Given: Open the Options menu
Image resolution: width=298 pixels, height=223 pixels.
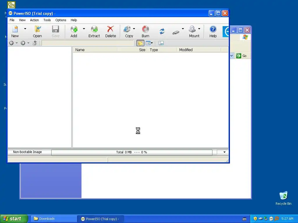Looking at the screenshot, I should click(61, 20).
